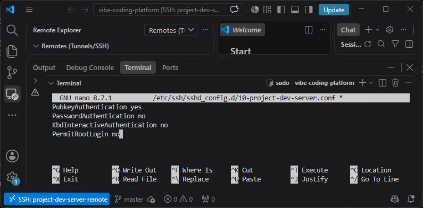The width and height of the screenshot is (423, 208).
Task: Open the launch profile dropdown arrow
Action: pos(371,83)
